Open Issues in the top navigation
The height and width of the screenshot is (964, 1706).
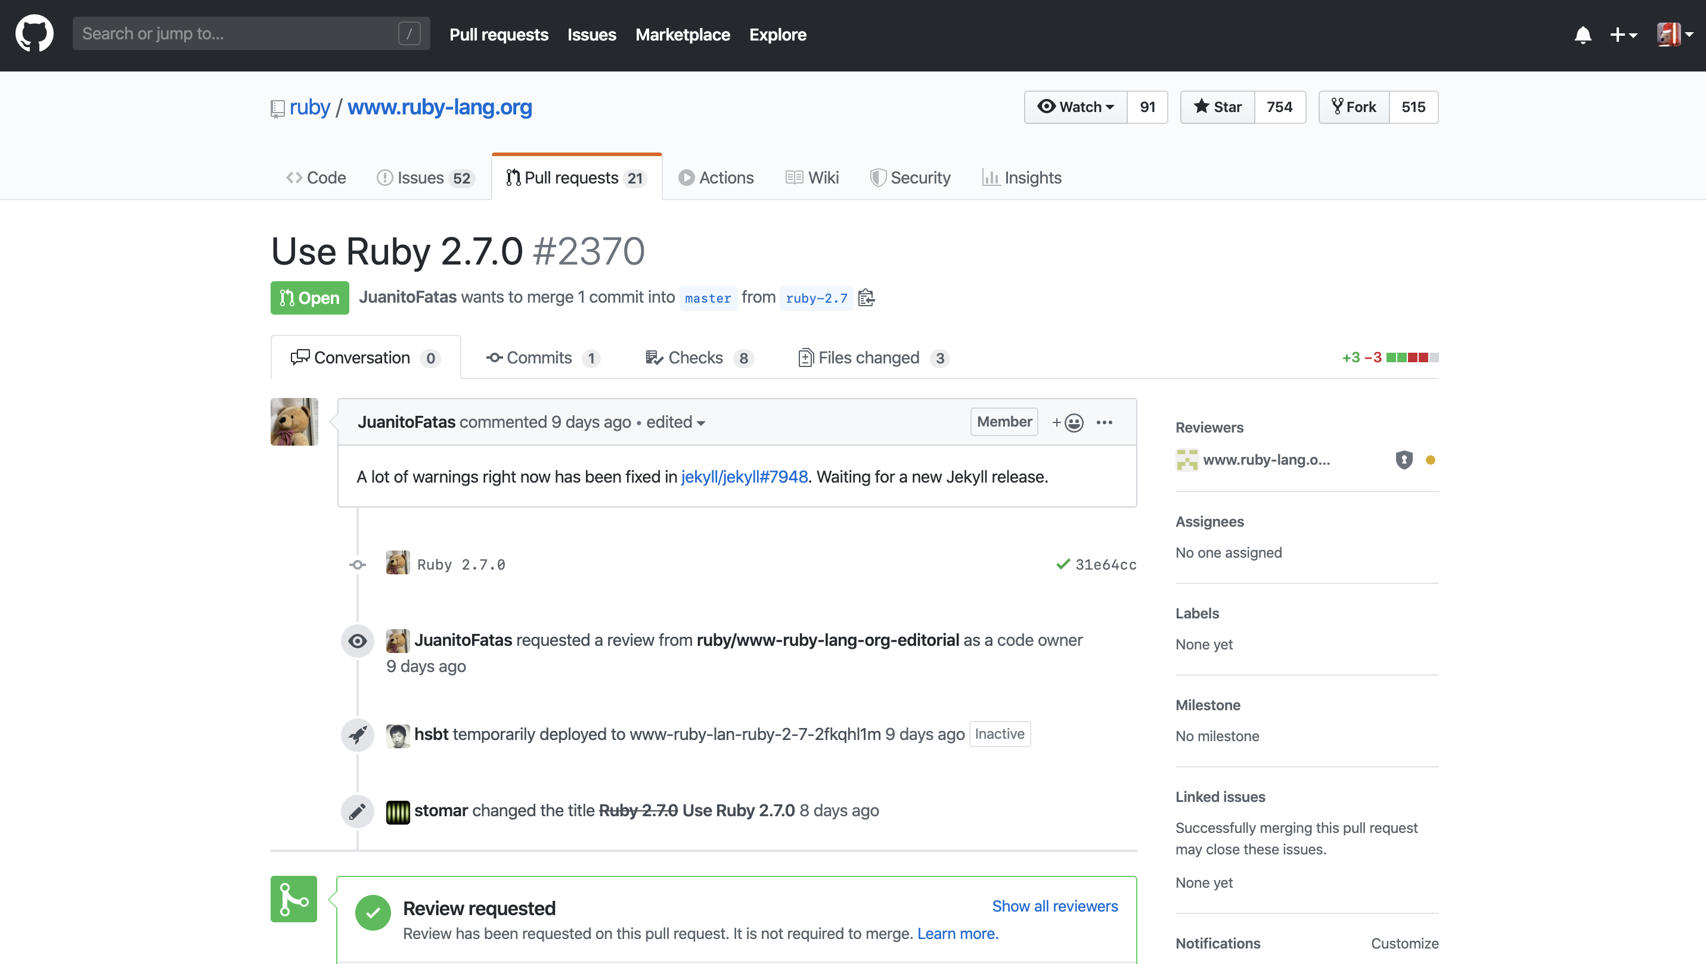click(x=591, y=35)
